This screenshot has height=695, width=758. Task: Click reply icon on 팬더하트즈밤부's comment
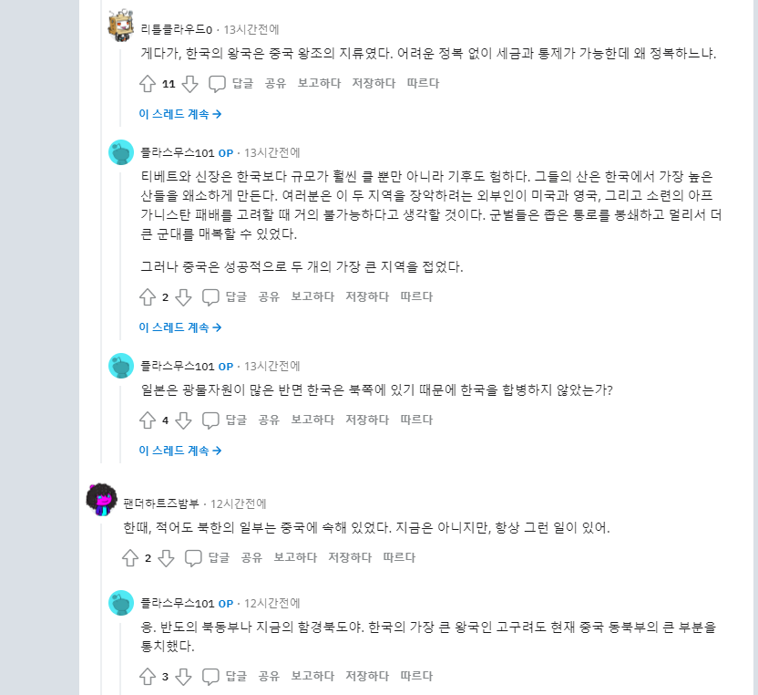pos(193,558)
